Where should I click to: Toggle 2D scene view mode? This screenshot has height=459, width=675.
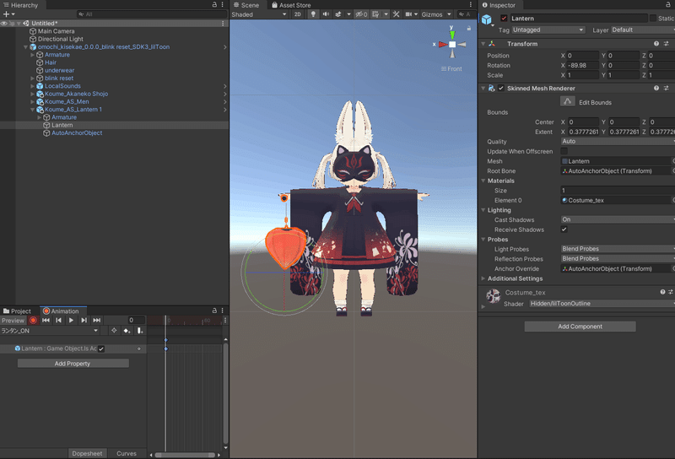[x=298, y=14]
